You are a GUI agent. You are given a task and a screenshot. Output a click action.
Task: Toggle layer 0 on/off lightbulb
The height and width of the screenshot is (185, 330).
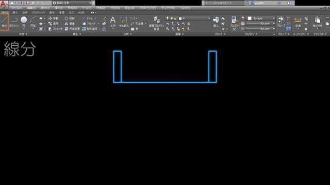point(167,18)
